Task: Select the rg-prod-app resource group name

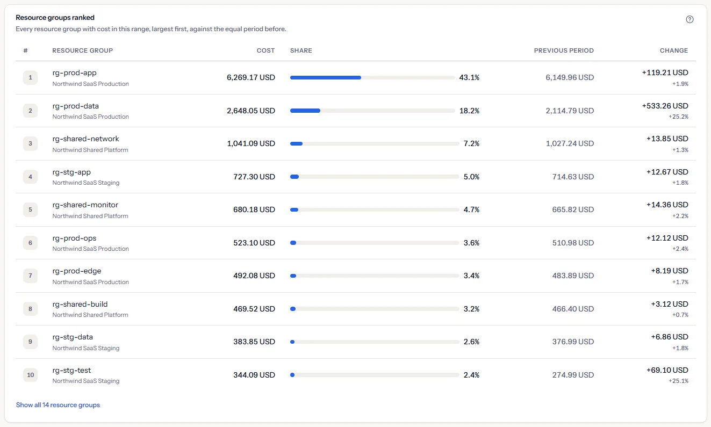Action: point(75,73)
